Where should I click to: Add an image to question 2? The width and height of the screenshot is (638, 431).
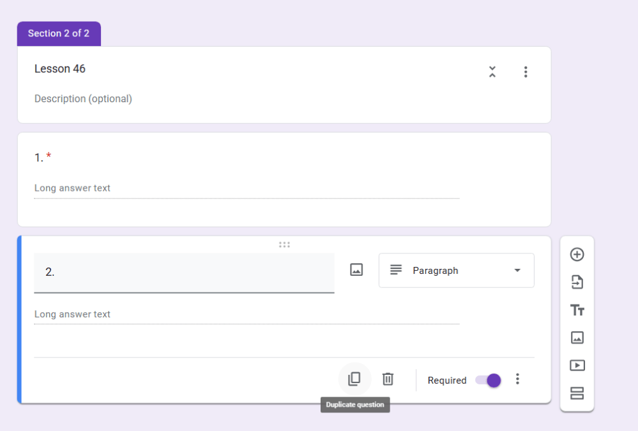[x=356, y=270]
